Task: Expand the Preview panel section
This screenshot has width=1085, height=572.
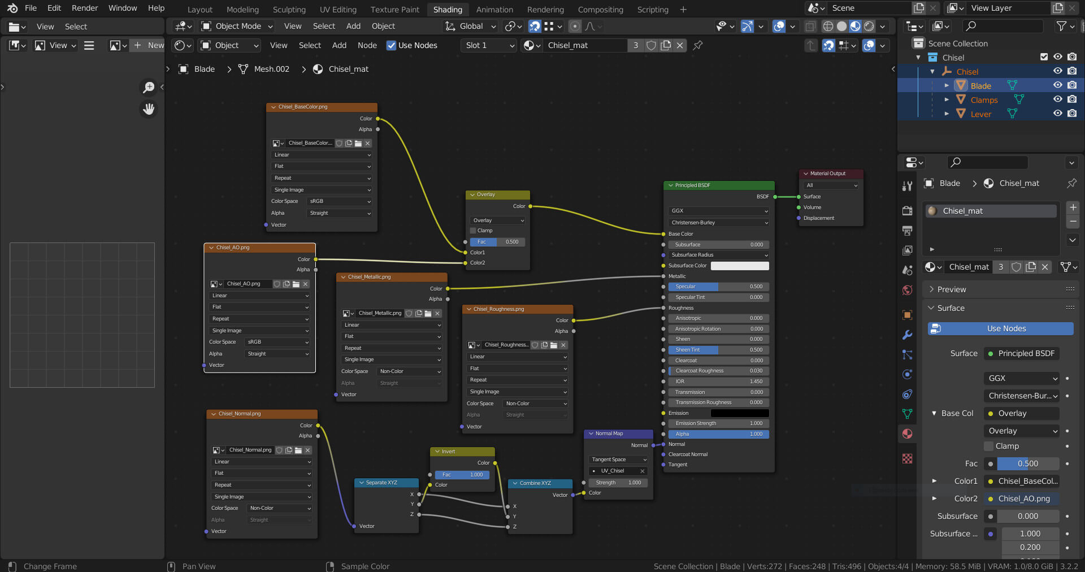Action: 952,289
